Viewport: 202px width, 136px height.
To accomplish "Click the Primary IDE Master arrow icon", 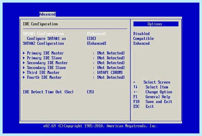I will 24,53.
